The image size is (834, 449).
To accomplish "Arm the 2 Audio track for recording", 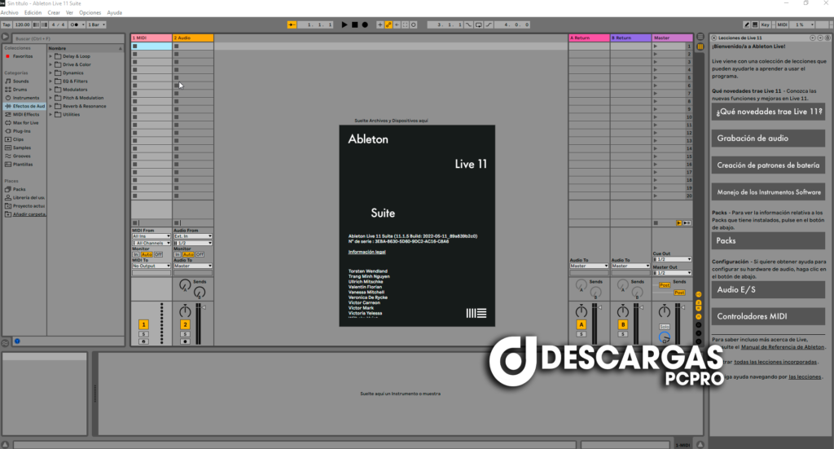I will click(185, 341).
